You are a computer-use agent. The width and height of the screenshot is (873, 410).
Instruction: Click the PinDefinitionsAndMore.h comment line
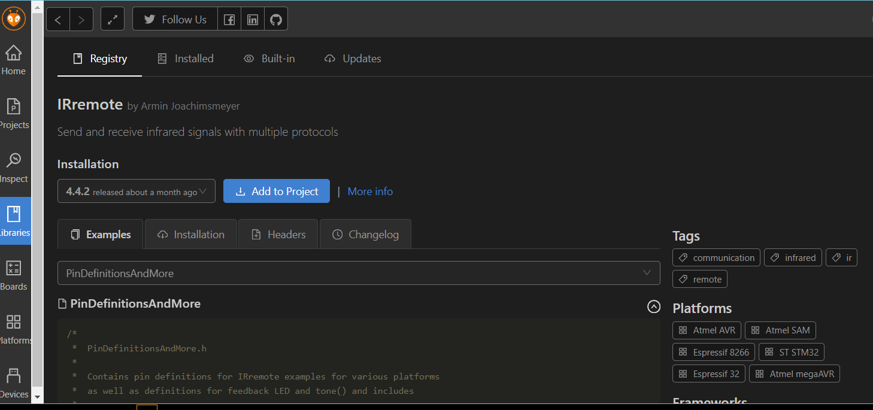click(x=147, y=348)
